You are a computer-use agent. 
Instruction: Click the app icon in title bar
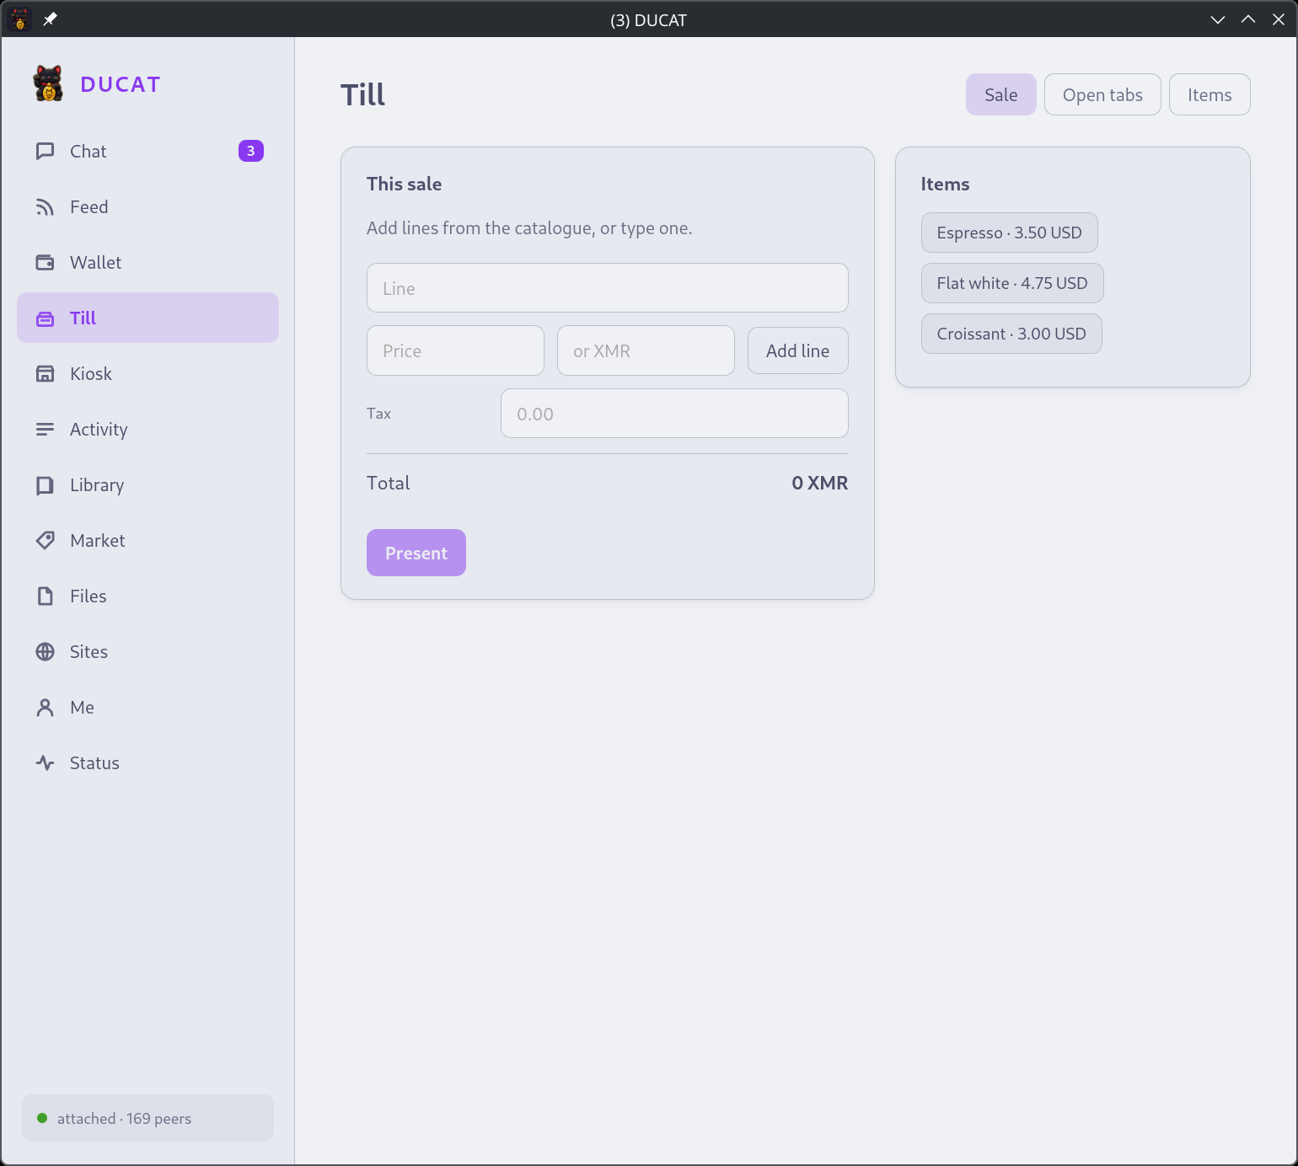(20, 19)
